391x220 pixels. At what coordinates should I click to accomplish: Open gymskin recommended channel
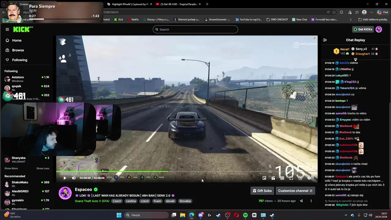[27, 202]
